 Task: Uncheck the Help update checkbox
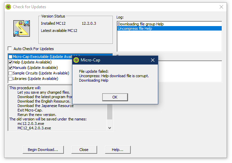11,62
